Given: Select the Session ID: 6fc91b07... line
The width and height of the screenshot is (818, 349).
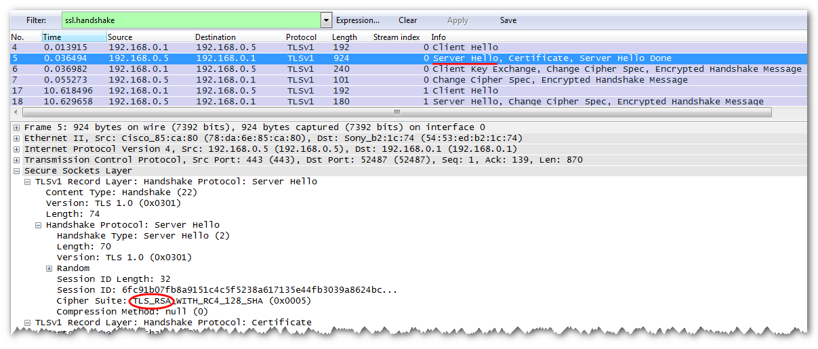Looking at the screenshot, I should tap(227, 290).
